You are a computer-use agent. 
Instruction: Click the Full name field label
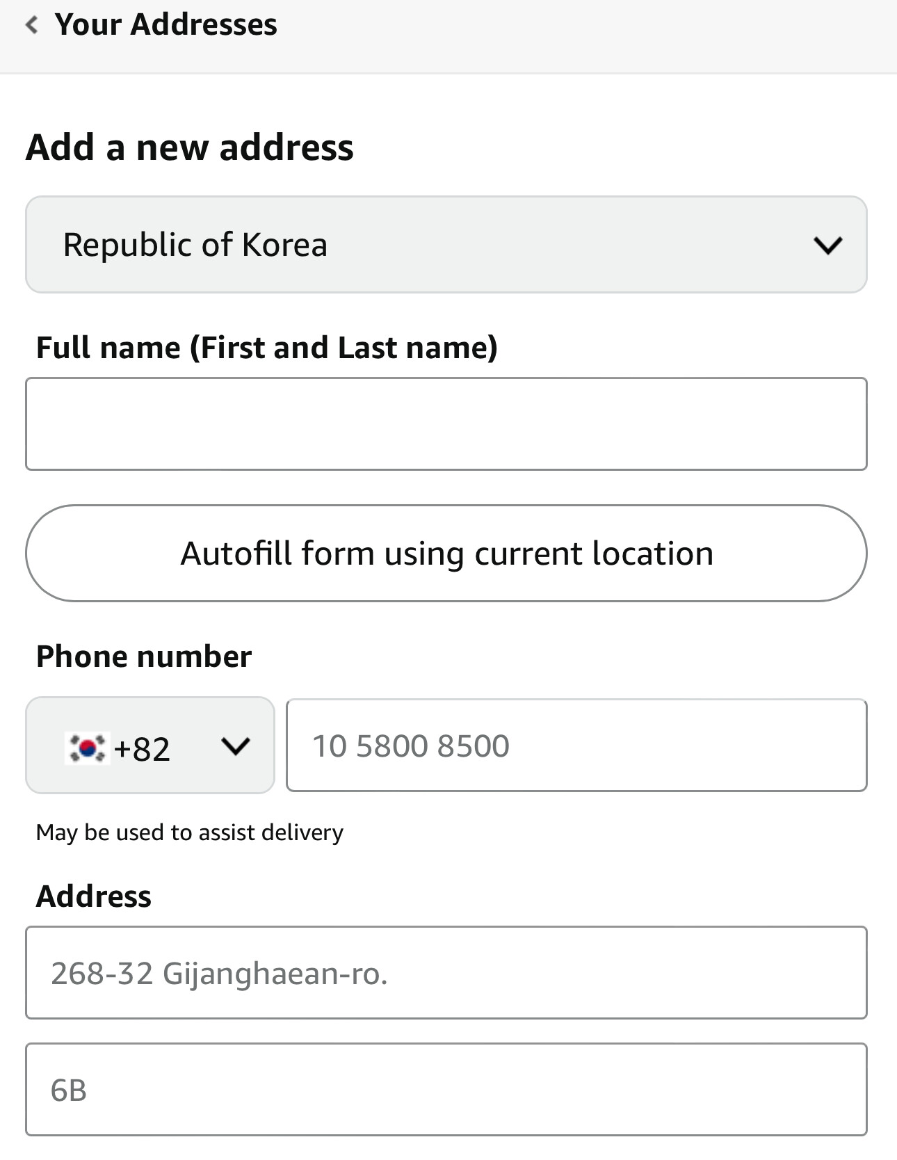click(x=267, y=348)
